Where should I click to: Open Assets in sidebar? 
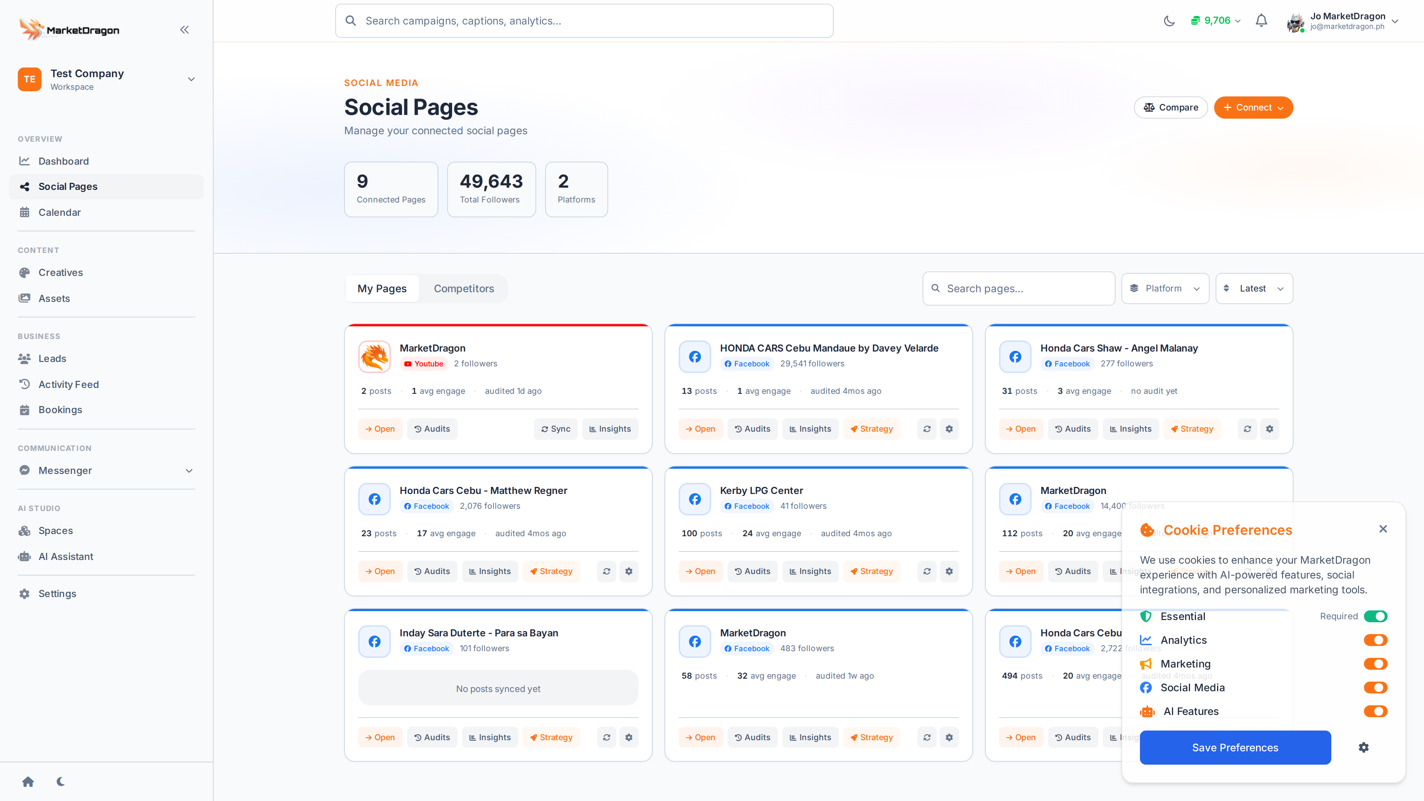[106, 299]
